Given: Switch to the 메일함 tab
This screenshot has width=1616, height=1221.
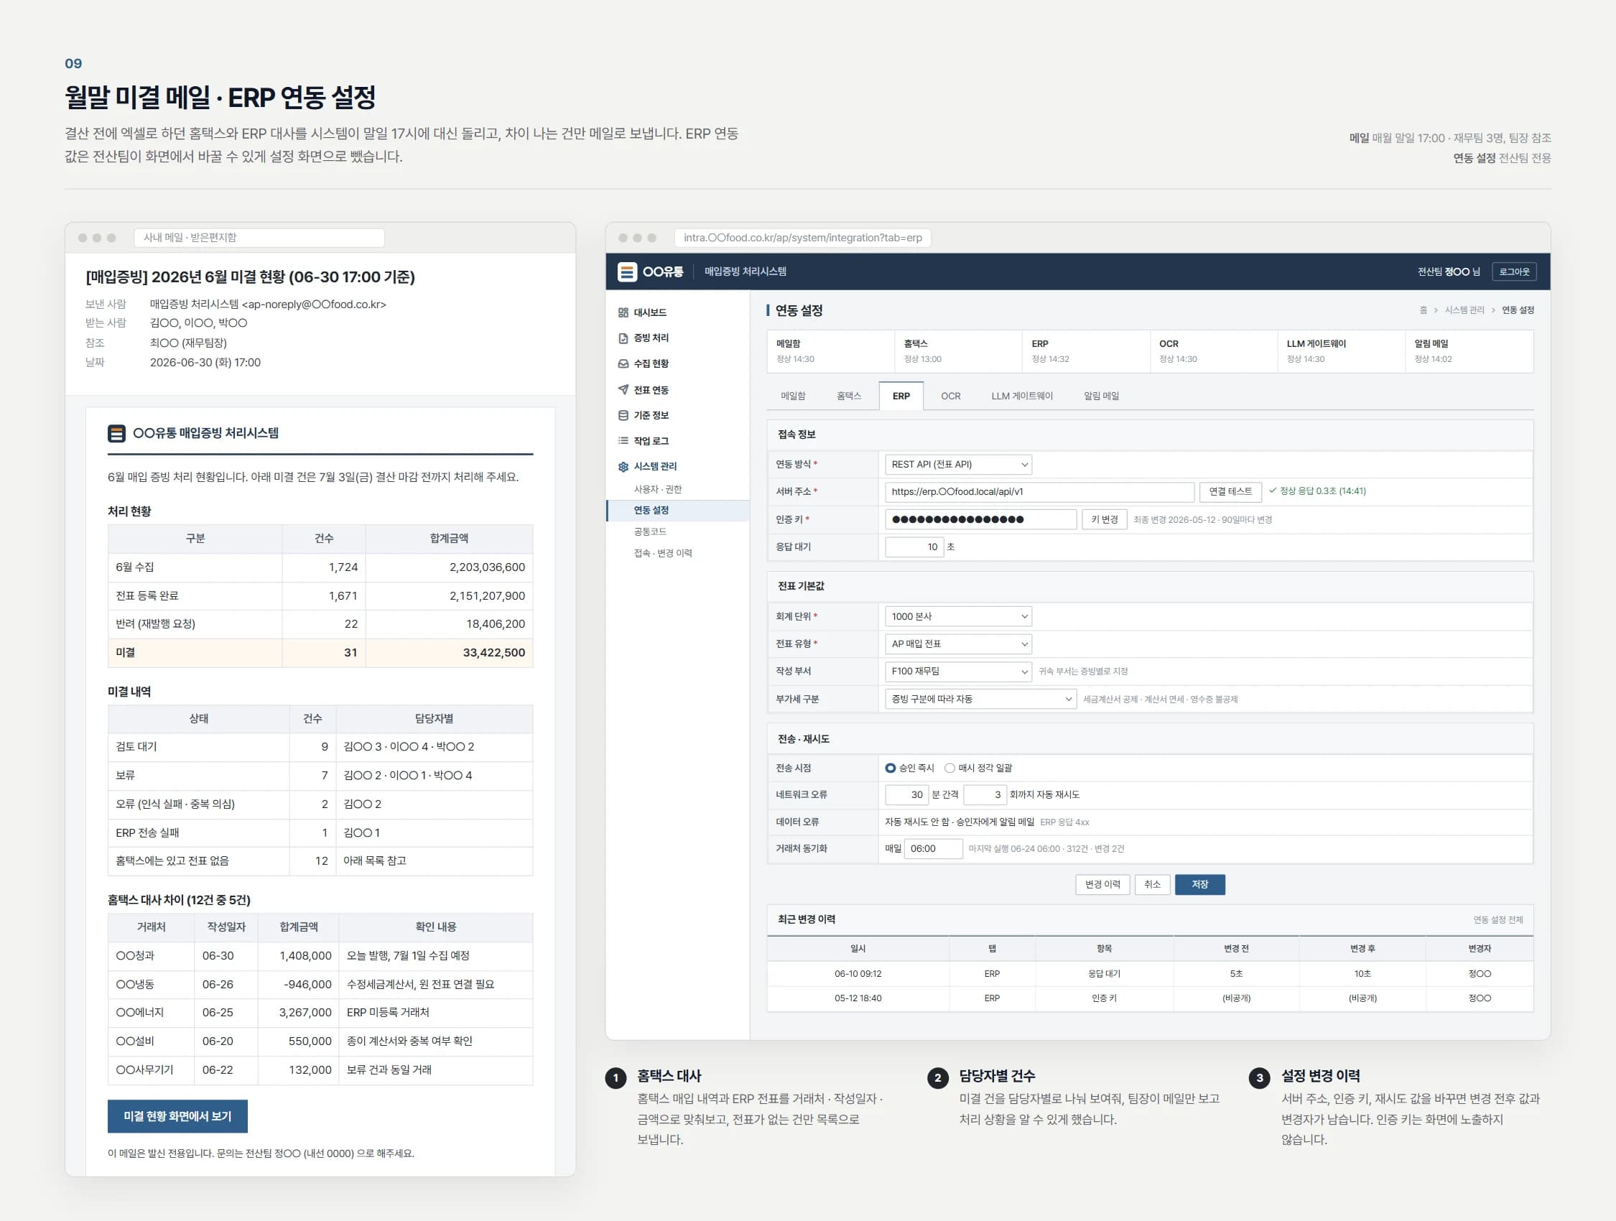Looking at the screenshot, I should 793,396.
